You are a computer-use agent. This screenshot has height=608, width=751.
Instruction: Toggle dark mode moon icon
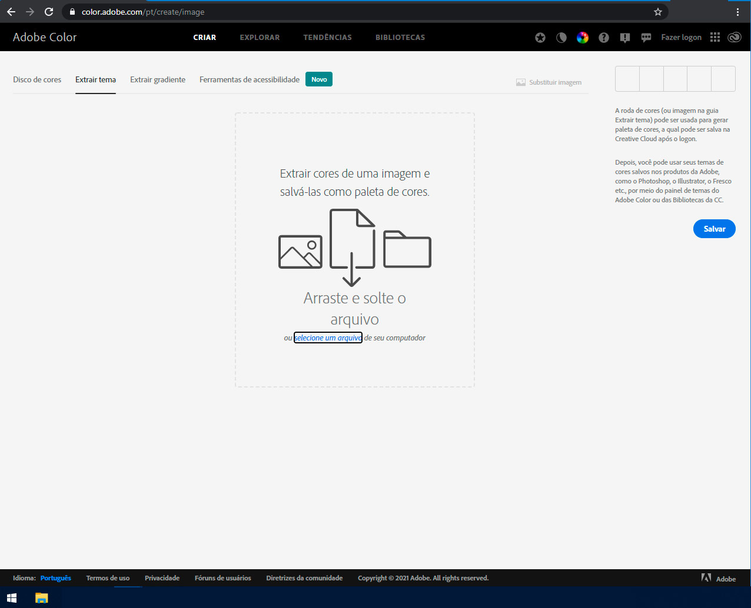coord(561,38)
